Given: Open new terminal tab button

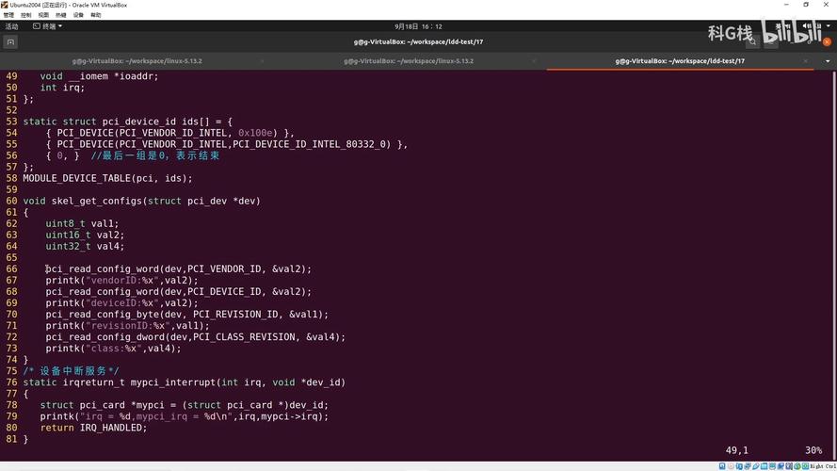Looking at the screenshot, I should click(10, 42).
